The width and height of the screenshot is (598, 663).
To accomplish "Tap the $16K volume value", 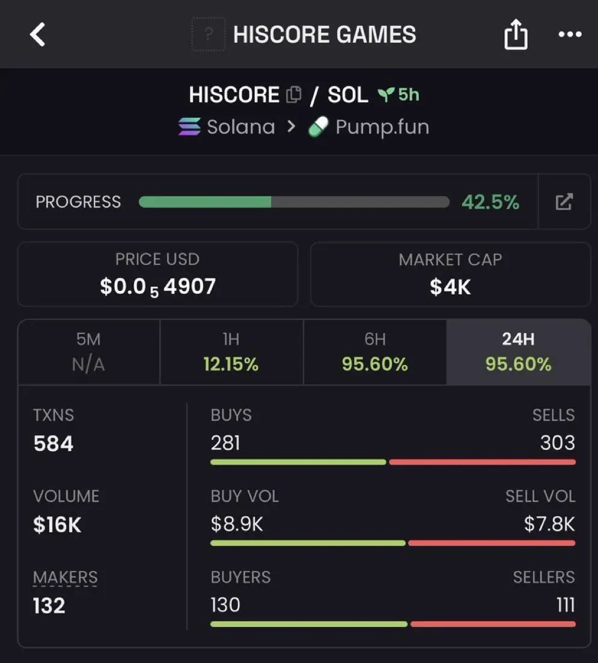I will click(x=57, y=525).
